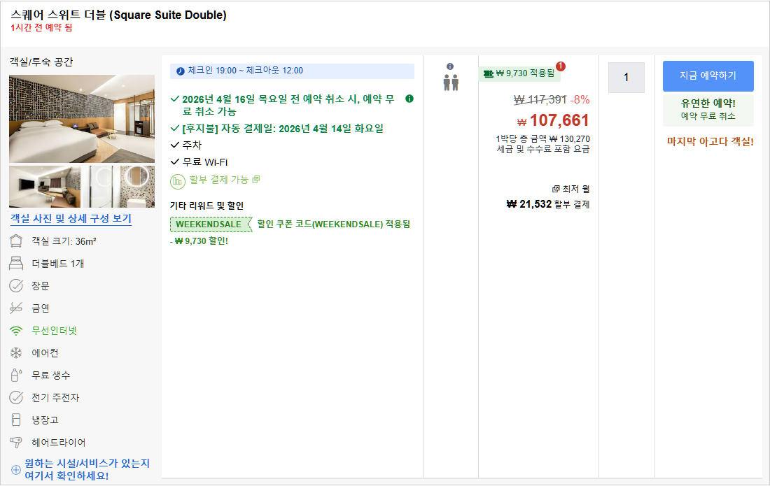Open 원하는 시설/서비스가 있는지 여기서 확인하세요 link
770x486 pixels.
click(x=87, y=469)
